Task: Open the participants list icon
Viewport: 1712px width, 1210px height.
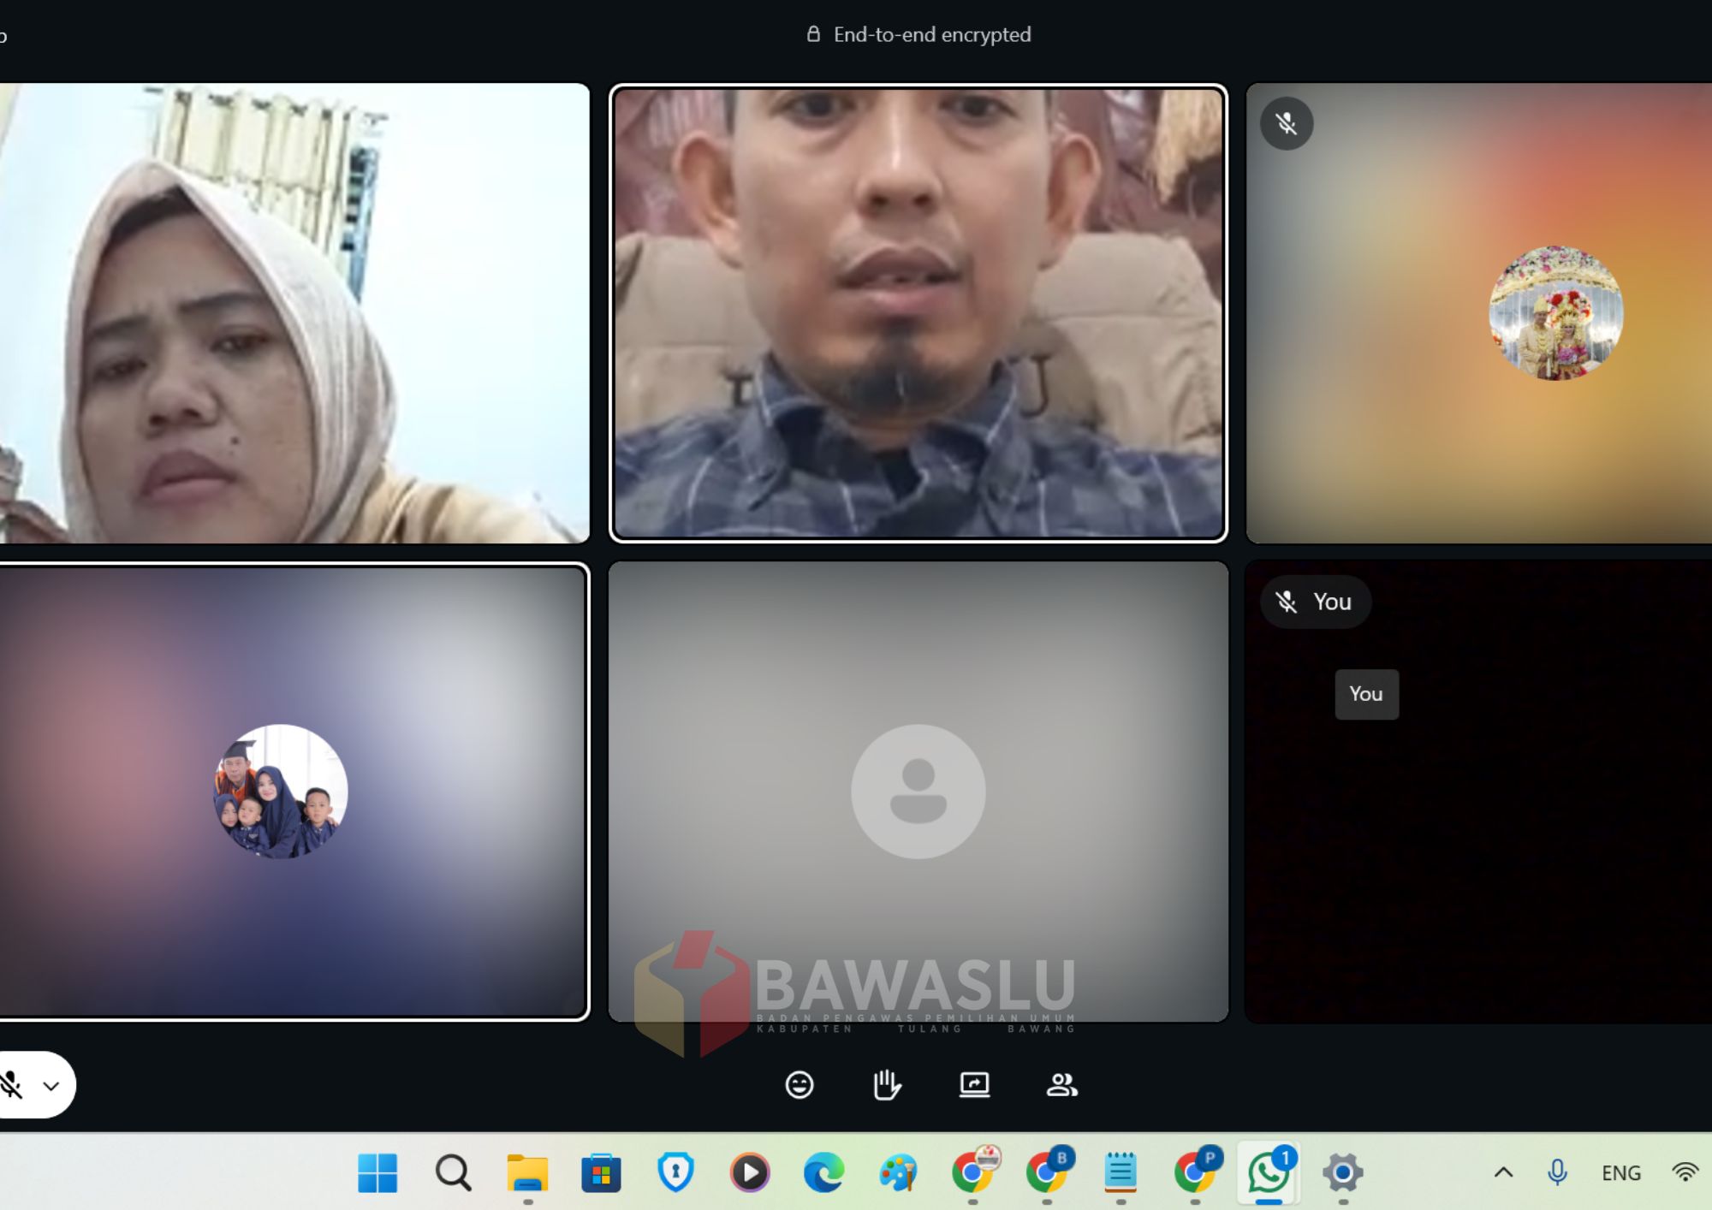Action: click(x=1061, y=1085)
